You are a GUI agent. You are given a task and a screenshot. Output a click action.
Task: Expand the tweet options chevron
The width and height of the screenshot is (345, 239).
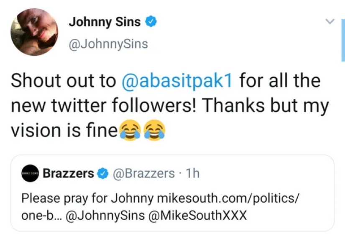tap(330, 21)
